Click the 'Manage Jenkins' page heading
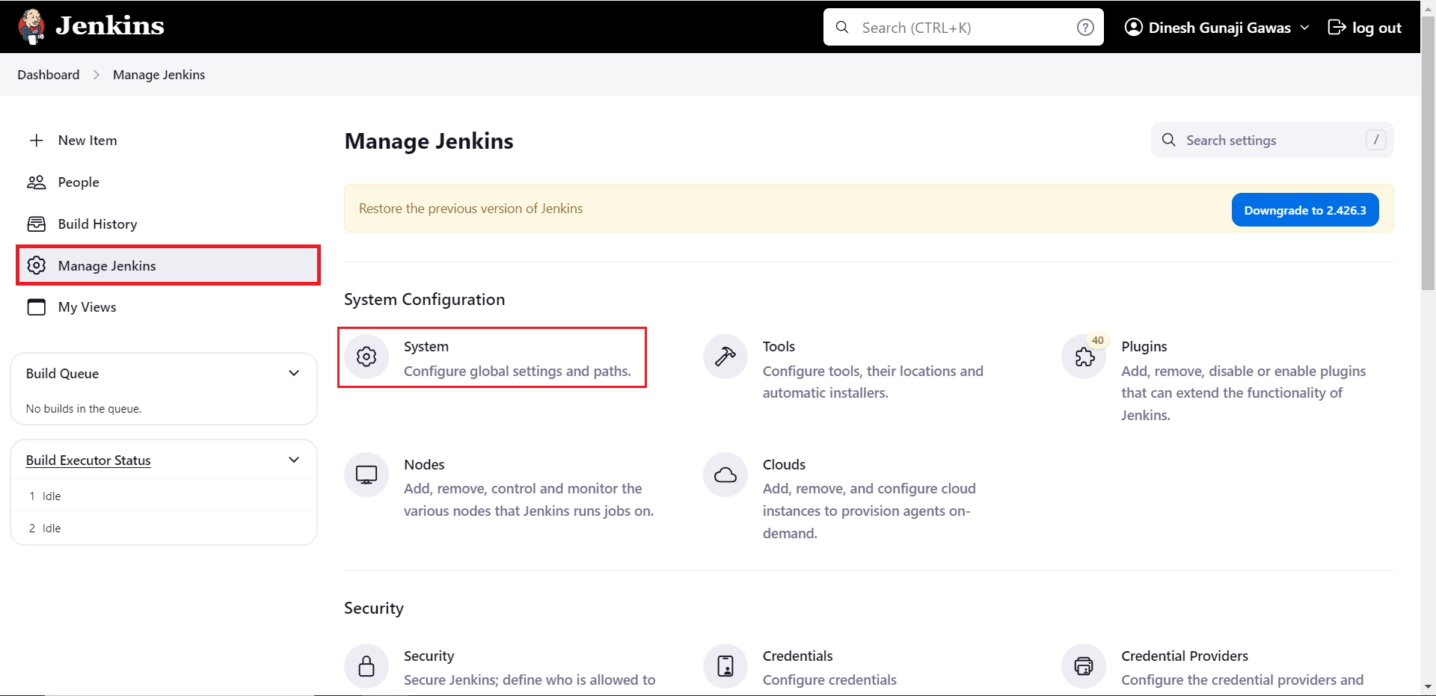 point(429,141)
